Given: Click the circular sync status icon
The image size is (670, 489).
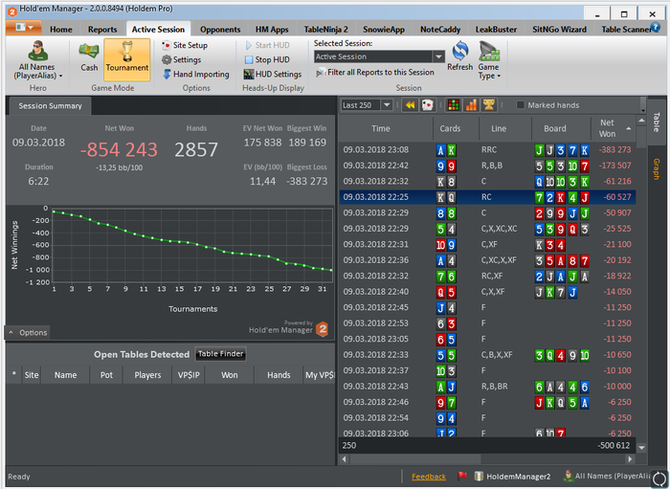Looking at the screenshot, I should pos(659,478).
